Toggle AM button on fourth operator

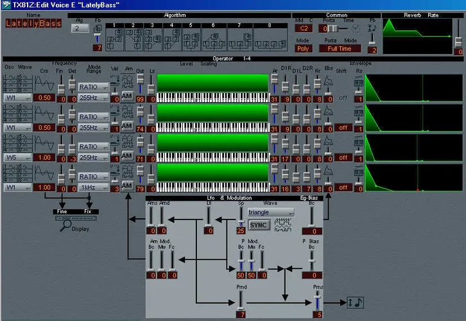(127, 186)
